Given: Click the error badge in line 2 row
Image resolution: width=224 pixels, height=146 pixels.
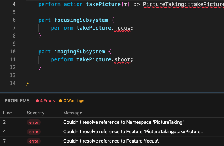Looking at the screenshot, I should 34,122.
